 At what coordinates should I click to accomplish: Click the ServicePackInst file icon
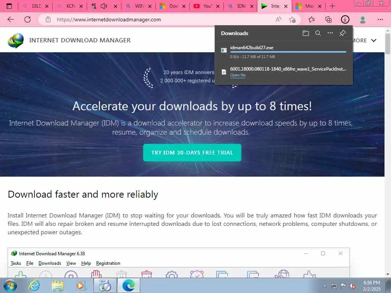pyautogui.click(x=224, y=72)
